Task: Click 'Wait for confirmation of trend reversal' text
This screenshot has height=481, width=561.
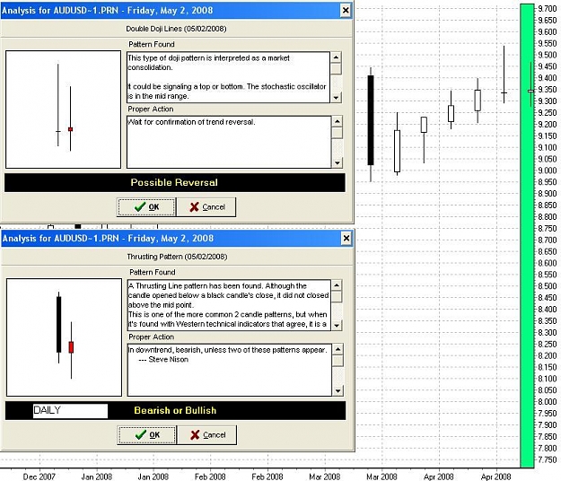Action: click(x=191, y=122)
